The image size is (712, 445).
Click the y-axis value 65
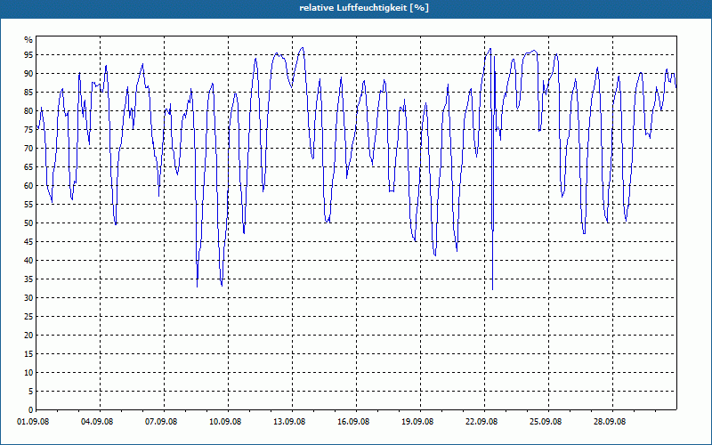[x=28, y=167]
